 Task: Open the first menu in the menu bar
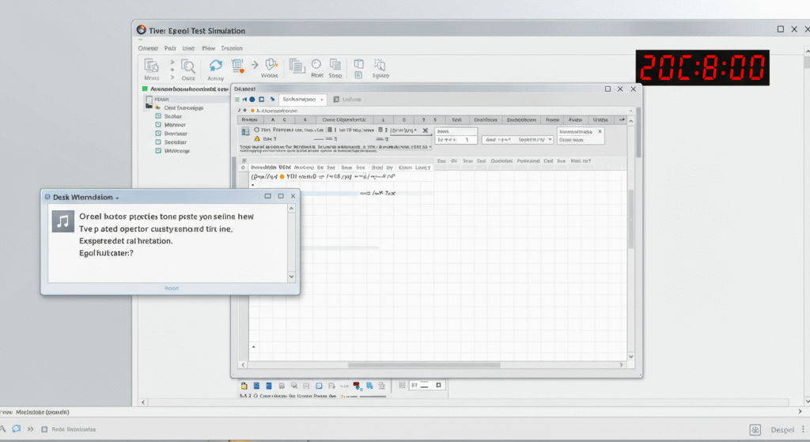click(x=148, y=47)
